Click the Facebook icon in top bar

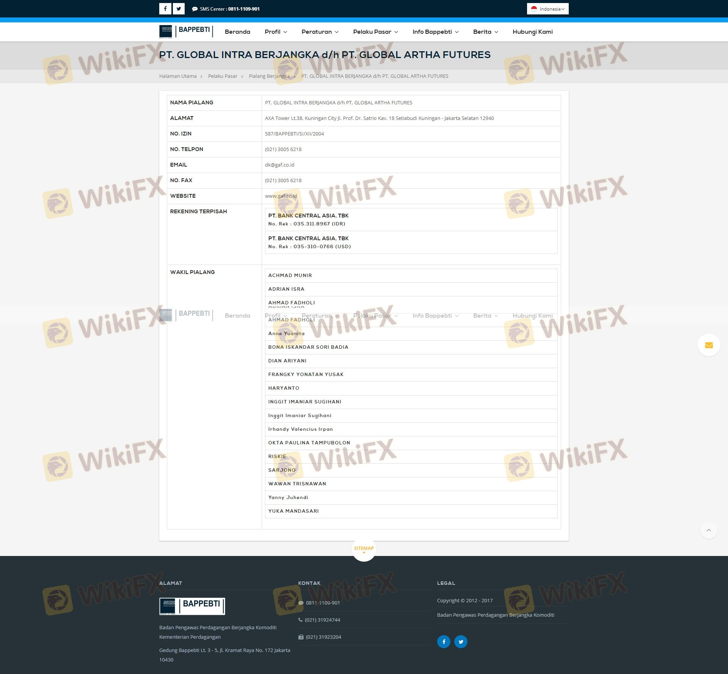(165, 9)
